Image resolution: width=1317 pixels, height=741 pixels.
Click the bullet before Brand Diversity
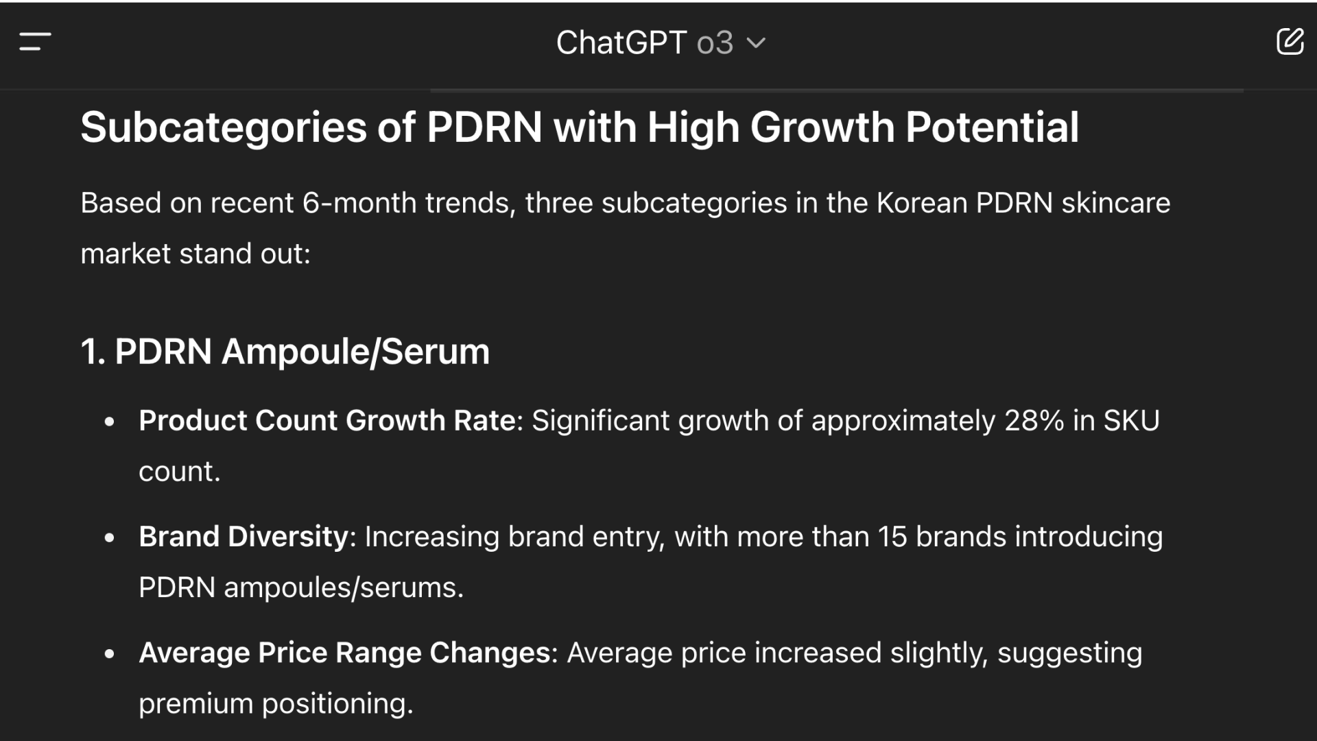(110, 538)
